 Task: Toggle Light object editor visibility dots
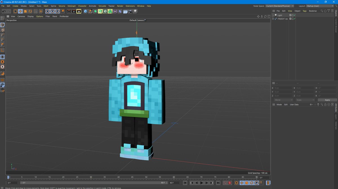(293, 15)
